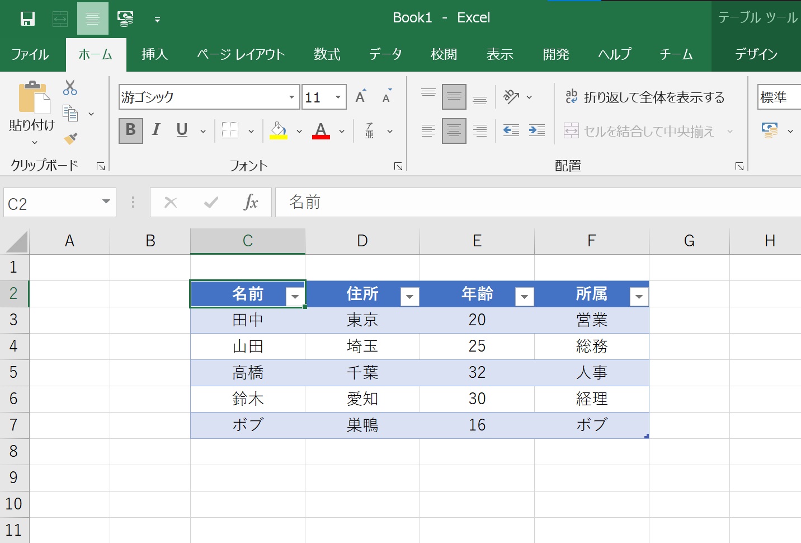
Task: Click 折り返して全体を表示する wrap text button
Action: tap(645, 97)
